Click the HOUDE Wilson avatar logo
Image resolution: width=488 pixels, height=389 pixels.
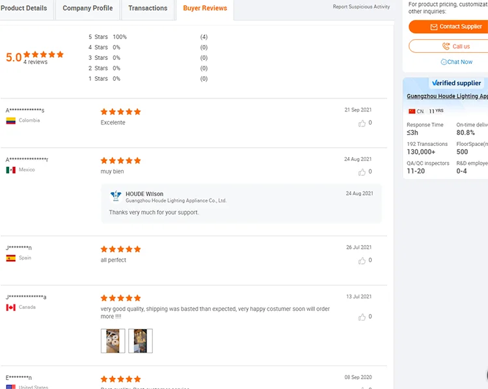(x=116, y=196)
